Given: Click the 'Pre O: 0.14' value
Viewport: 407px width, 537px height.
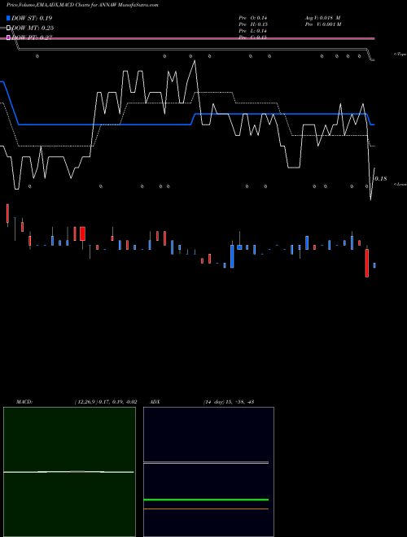Looking at the screenshot, I should coord(253,18).
